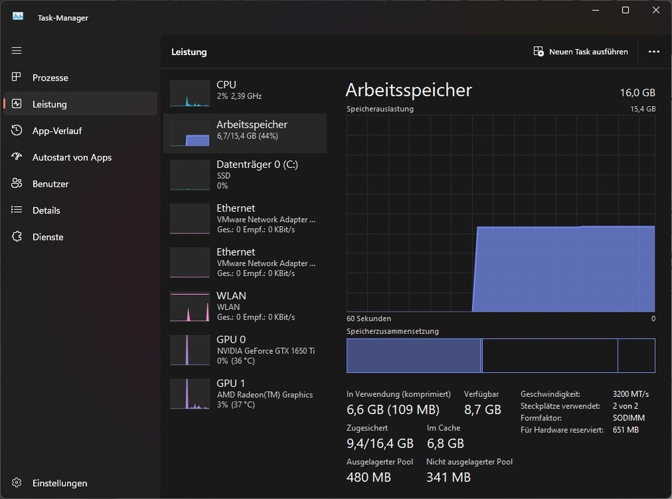The height and width of the screenshot is (499, 672).
Task: Click the standby segment of memory composition bar
Action: pyautogui.click(x=550, y=355)
